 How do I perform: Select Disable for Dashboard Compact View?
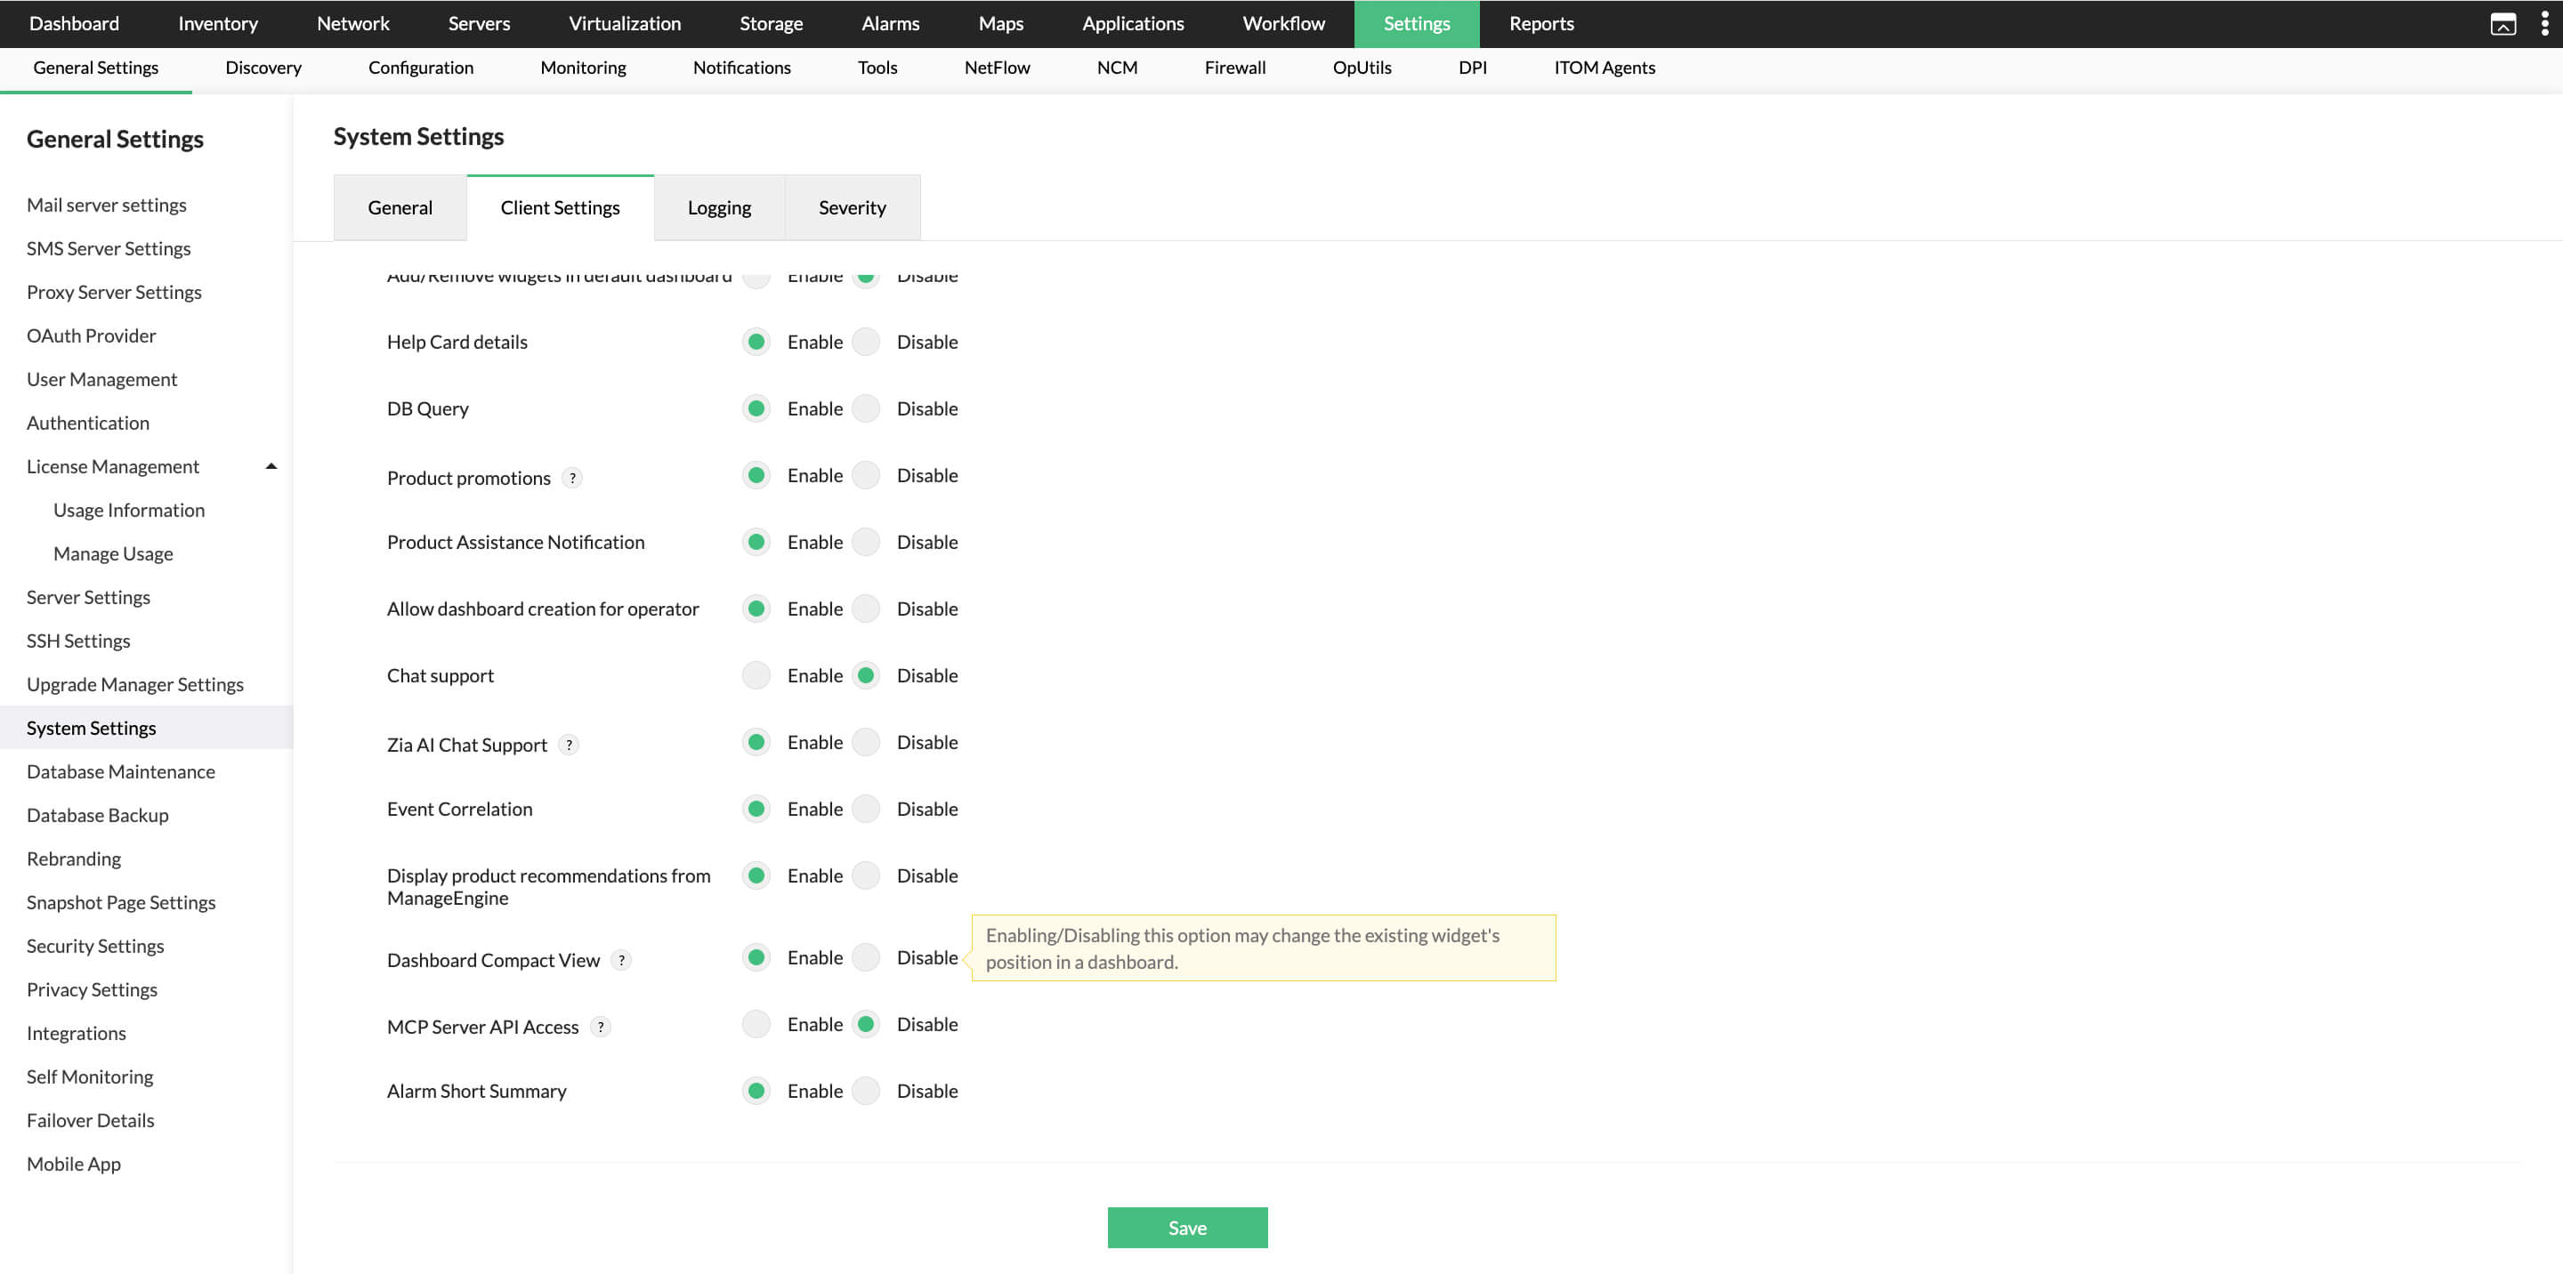[x=867, y=956]
